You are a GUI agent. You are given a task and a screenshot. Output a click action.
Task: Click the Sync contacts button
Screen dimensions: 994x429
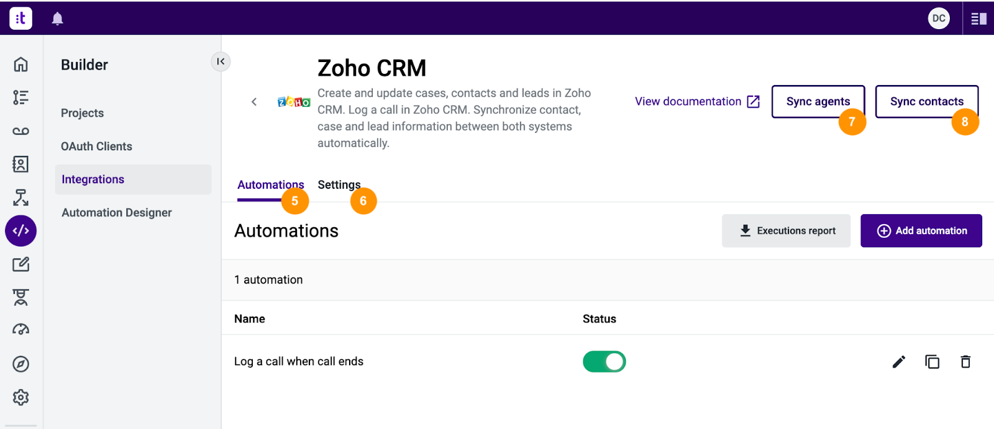tap(927, 102)
